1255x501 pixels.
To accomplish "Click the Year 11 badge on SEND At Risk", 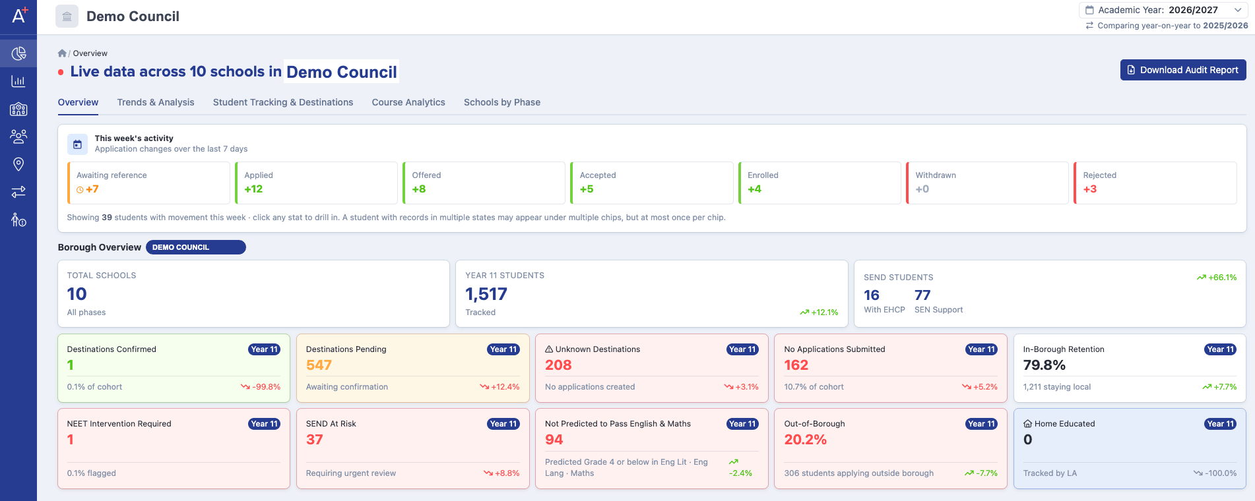I will [x=503, y=424].
